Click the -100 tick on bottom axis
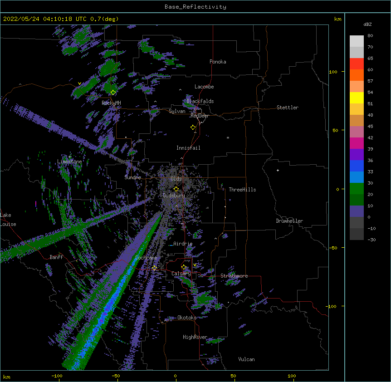 tap(57, 376)
